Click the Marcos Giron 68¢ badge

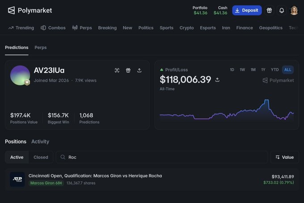coord(46,183)
